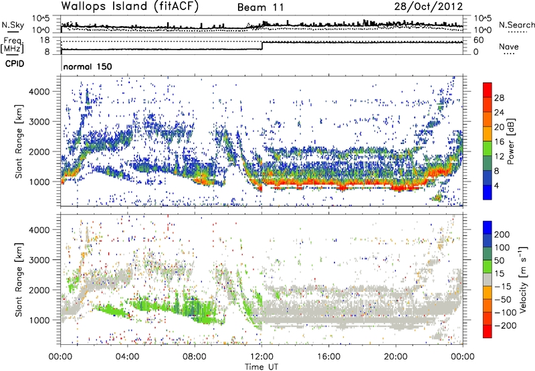Click the 'CPID' row label
The image size is (535, 371).
click(x=15, y=64)
